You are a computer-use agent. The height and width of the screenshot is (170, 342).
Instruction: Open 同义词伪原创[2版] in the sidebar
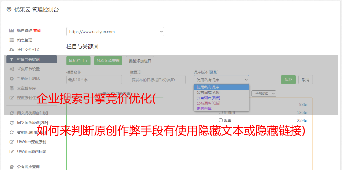(x=33, y=123)
